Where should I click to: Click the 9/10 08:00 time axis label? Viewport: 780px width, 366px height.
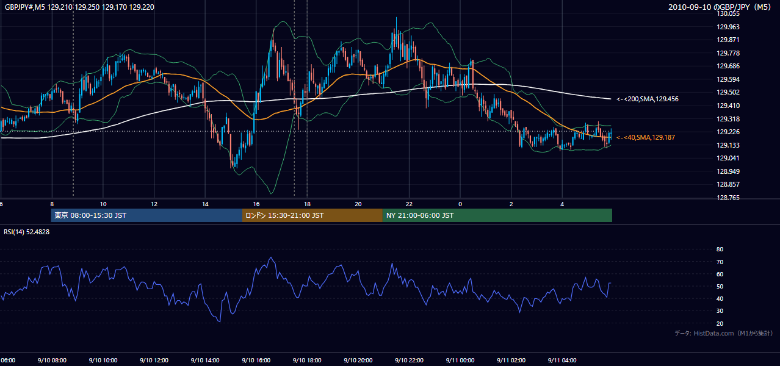coord(52,361)
